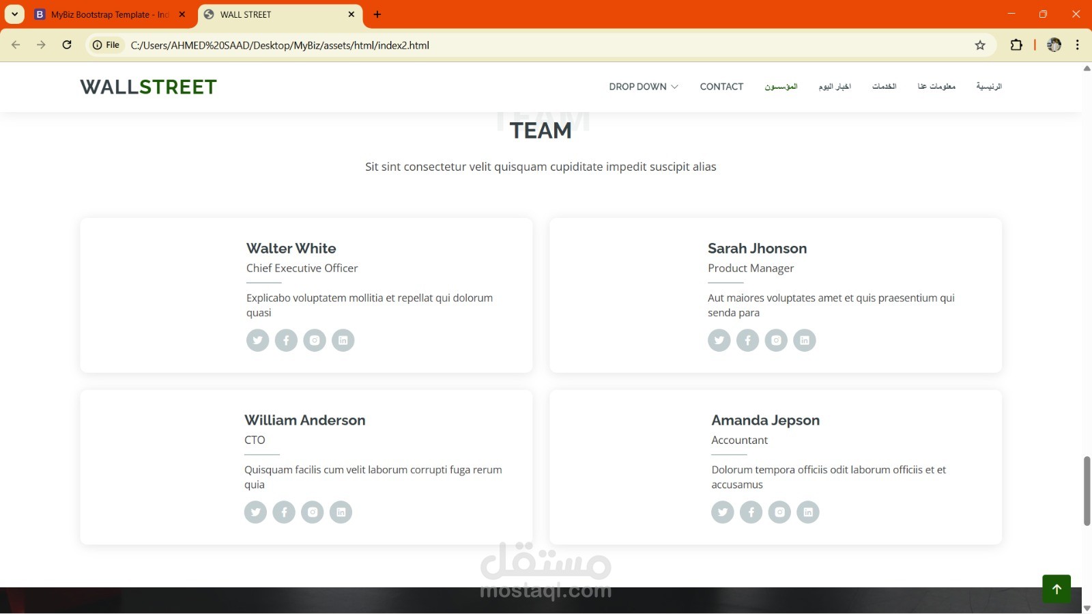The width and height of the screenshot is (1092, 614).
Task: Go forward in browser history
Action: pyautogui.click(x=41, y=45)
